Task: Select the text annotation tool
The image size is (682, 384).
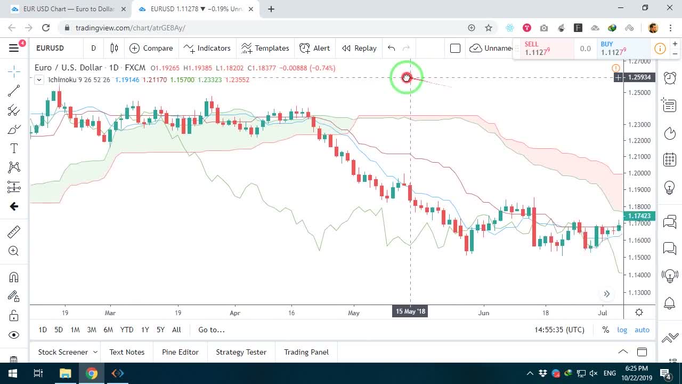Action: tap(14, 148)
